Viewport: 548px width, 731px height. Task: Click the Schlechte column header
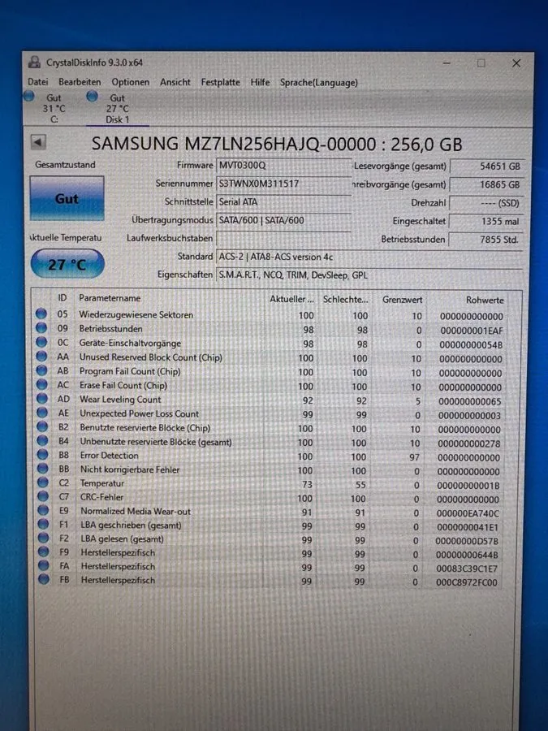click(x=345, y=299)
